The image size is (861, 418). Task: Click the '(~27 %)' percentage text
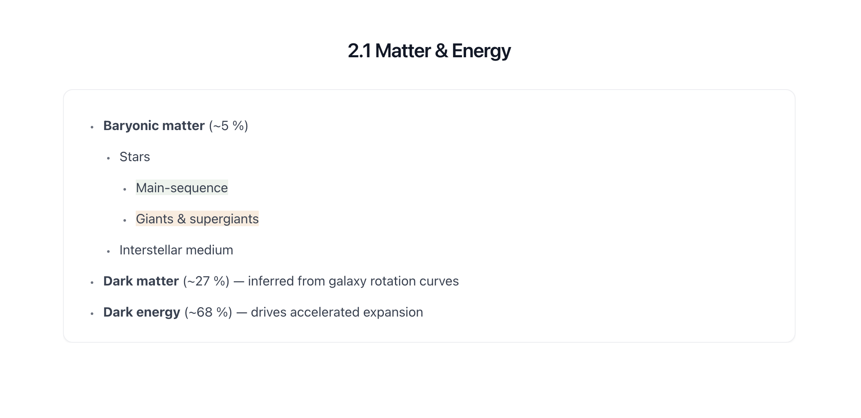206,281
